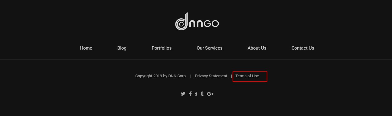This screenshot has width=392, height=116.
Task: Navigate to About Us
Action: pyautogui.click(x=257, y=48)
